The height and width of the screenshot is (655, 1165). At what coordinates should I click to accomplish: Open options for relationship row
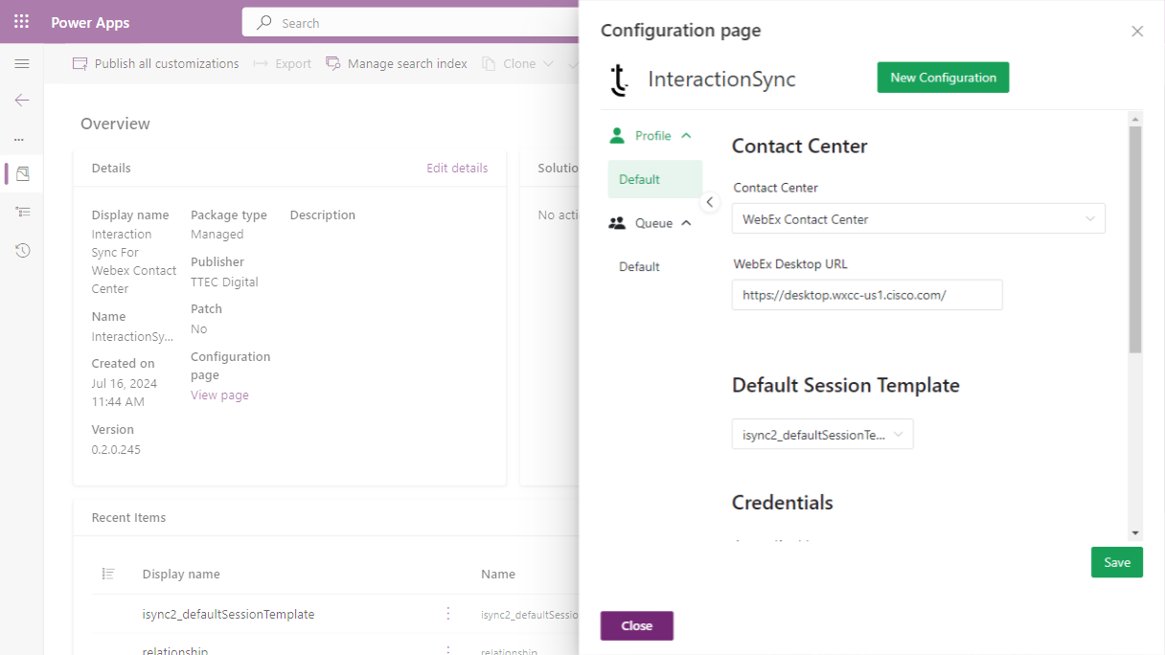click(447, 650)
